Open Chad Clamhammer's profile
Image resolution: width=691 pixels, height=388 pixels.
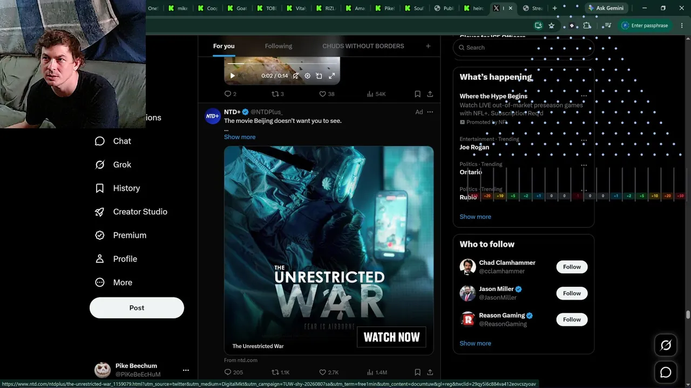pos(507,263)
